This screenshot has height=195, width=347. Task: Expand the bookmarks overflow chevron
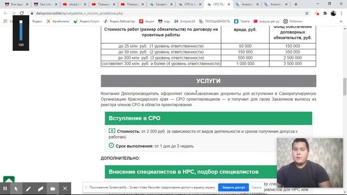(x=341, y=21)
